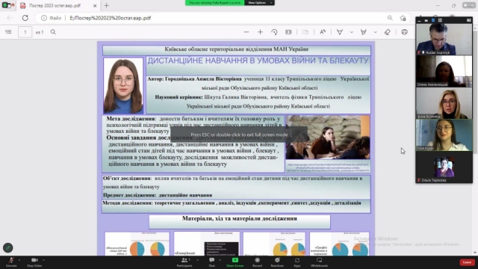Open the Highlight options dropdown
The height and width of the screenshot is (269, 478).
(375, 32)
